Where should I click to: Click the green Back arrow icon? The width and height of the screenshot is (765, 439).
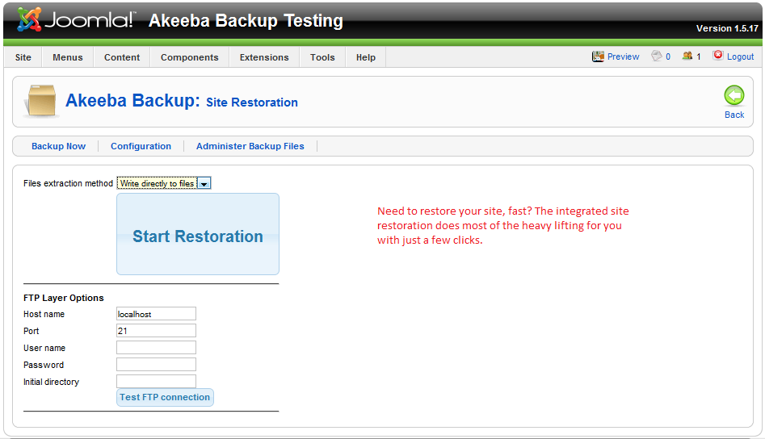[x=733, y=96]
